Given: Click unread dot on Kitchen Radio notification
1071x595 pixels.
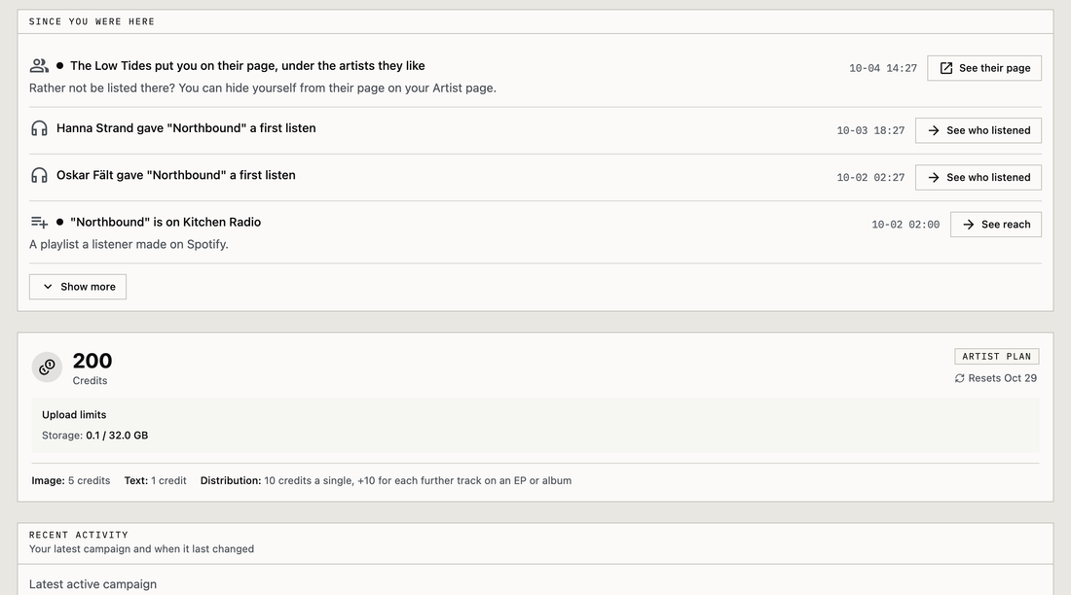Looking at the screenshot, I should tap(60, 222).
